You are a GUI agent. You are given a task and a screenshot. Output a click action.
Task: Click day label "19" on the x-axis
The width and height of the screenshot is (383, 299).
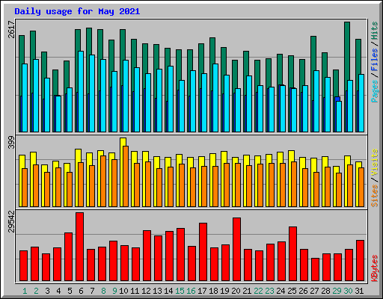224,291
